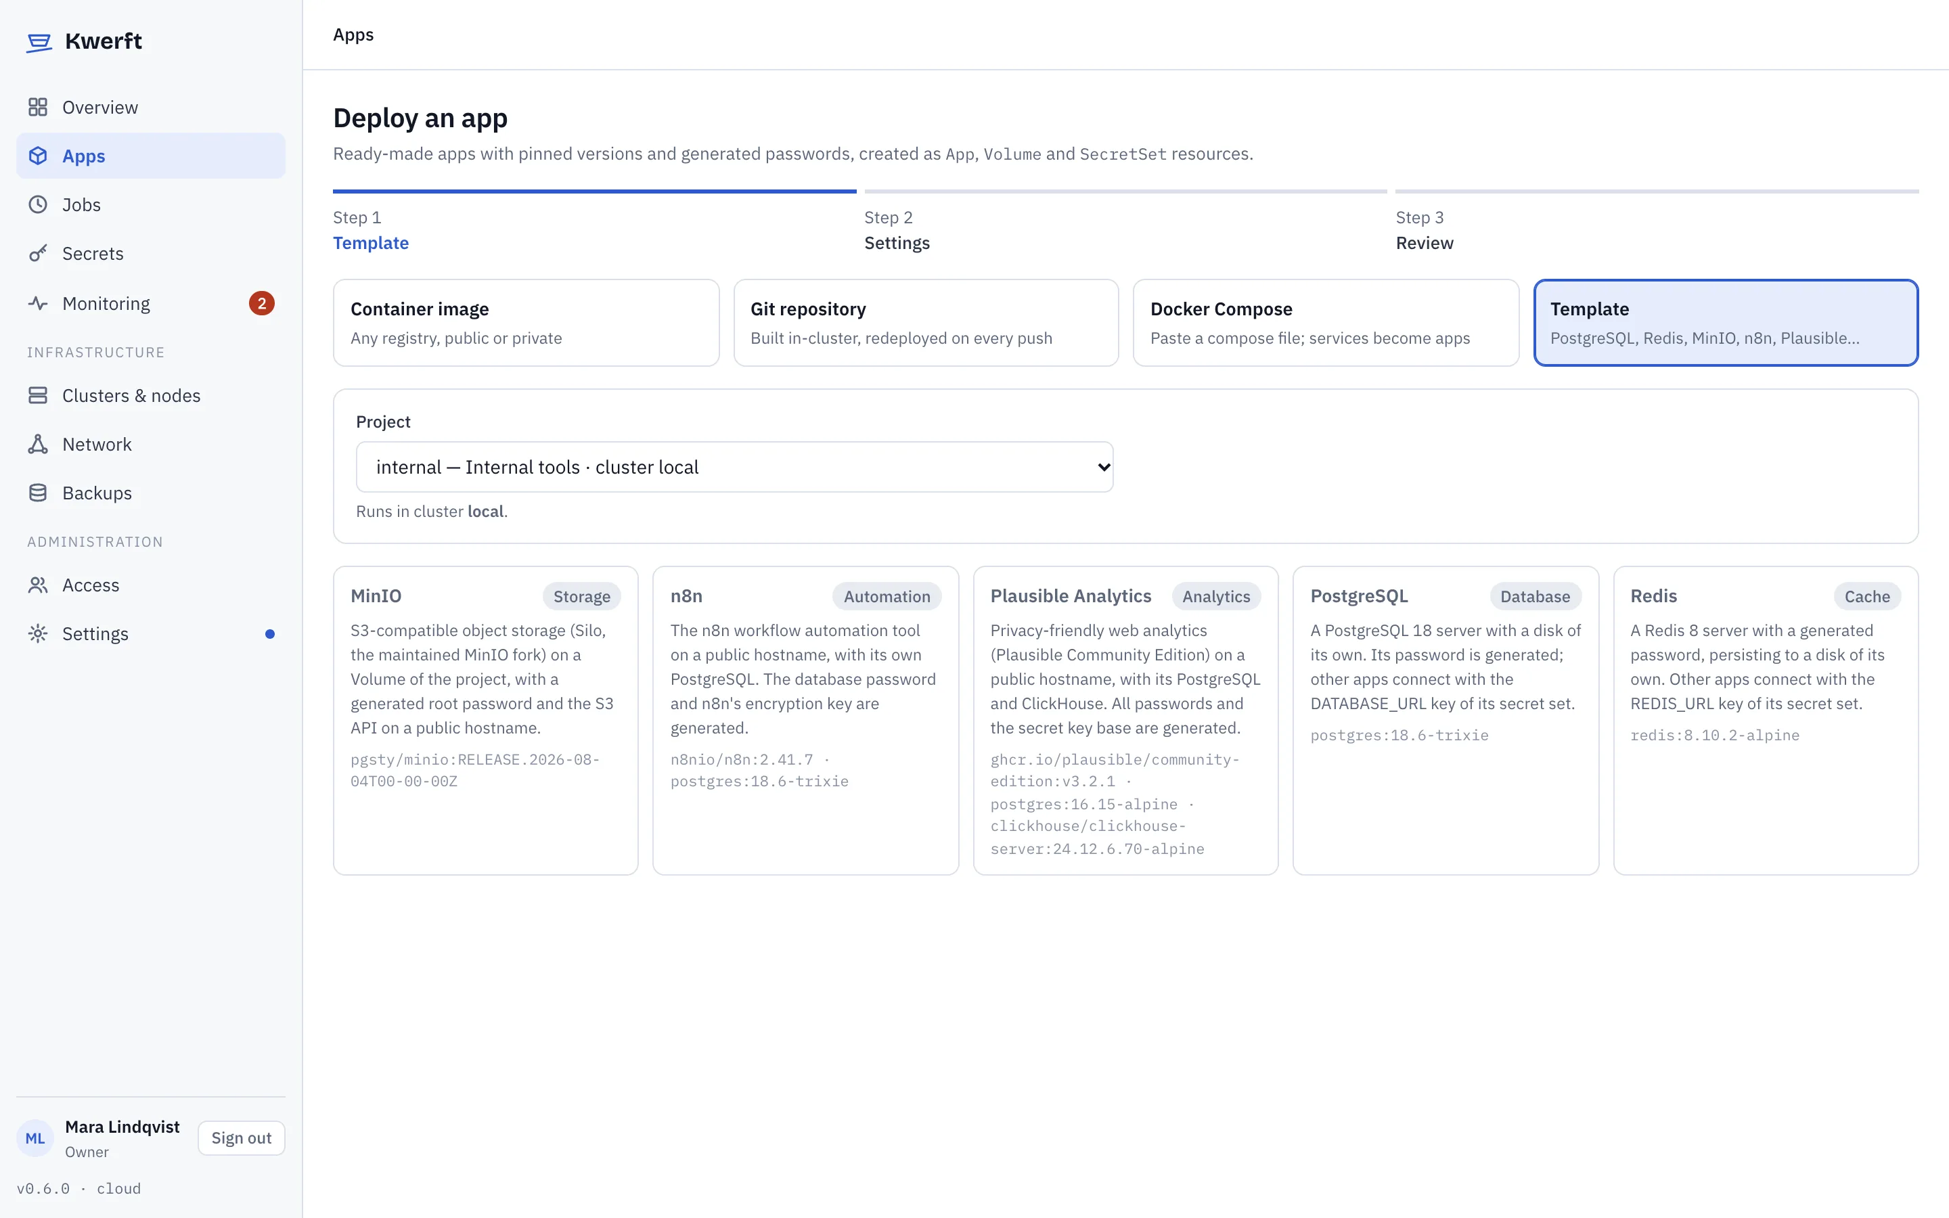Click the Step 1 progress bar segment
The image size is (1949, 1218).
click(x=594, y=191)
